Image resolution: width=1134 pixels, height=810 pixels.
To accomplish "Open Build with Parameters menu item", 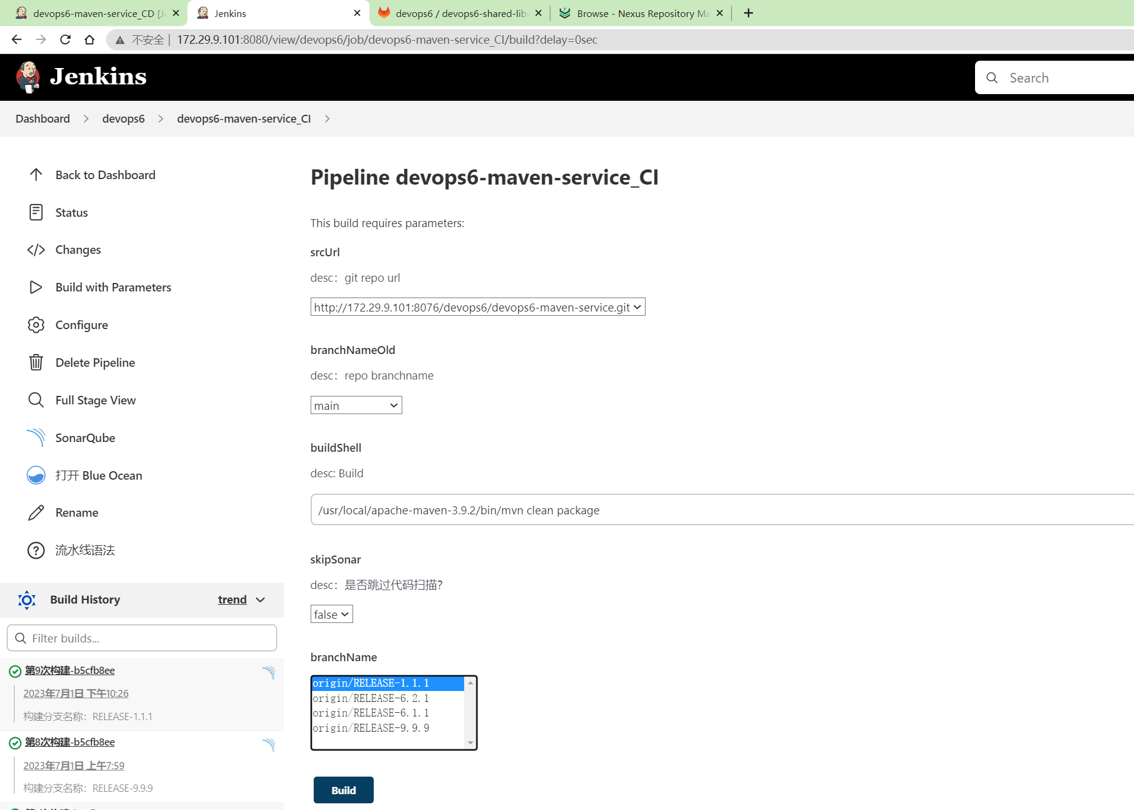I will [113, 287].
